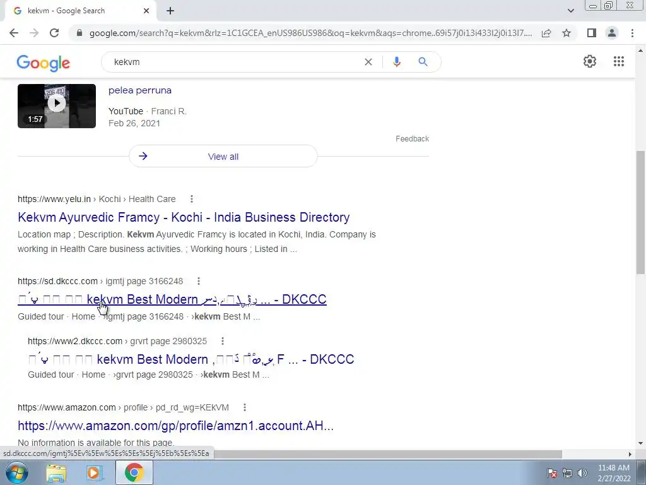Viewport: 646px width, 485px height.
Task: Open the www2.dkccc.com kekvm Best Modern link
Action: coord(191,359)
